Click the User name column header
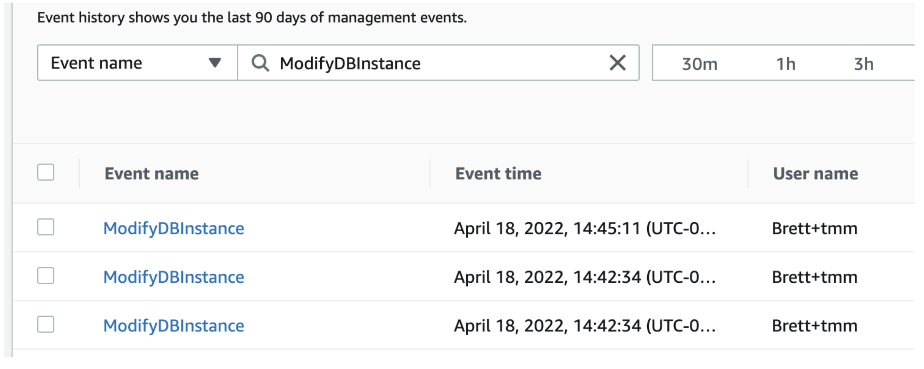This screenshot has height=369, width=924. (815, 174)
